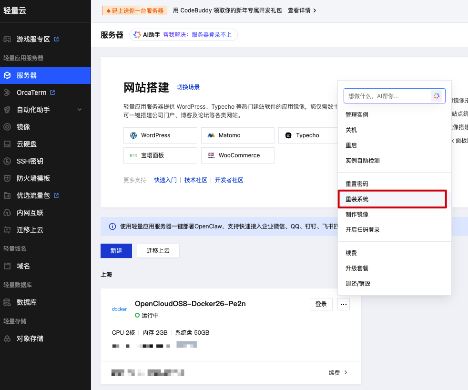The height and width of the screenshot is (390, 468).
Task: Click the 上海 region label
Action: [106, 275]
